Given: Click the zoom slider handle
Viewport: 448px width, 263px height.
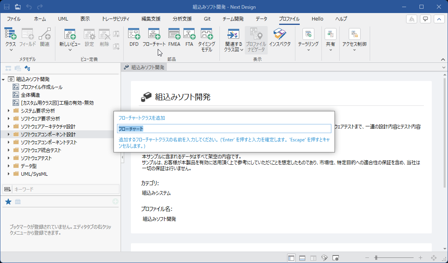Looking at the screenshot, I should [x=376, y=257].
